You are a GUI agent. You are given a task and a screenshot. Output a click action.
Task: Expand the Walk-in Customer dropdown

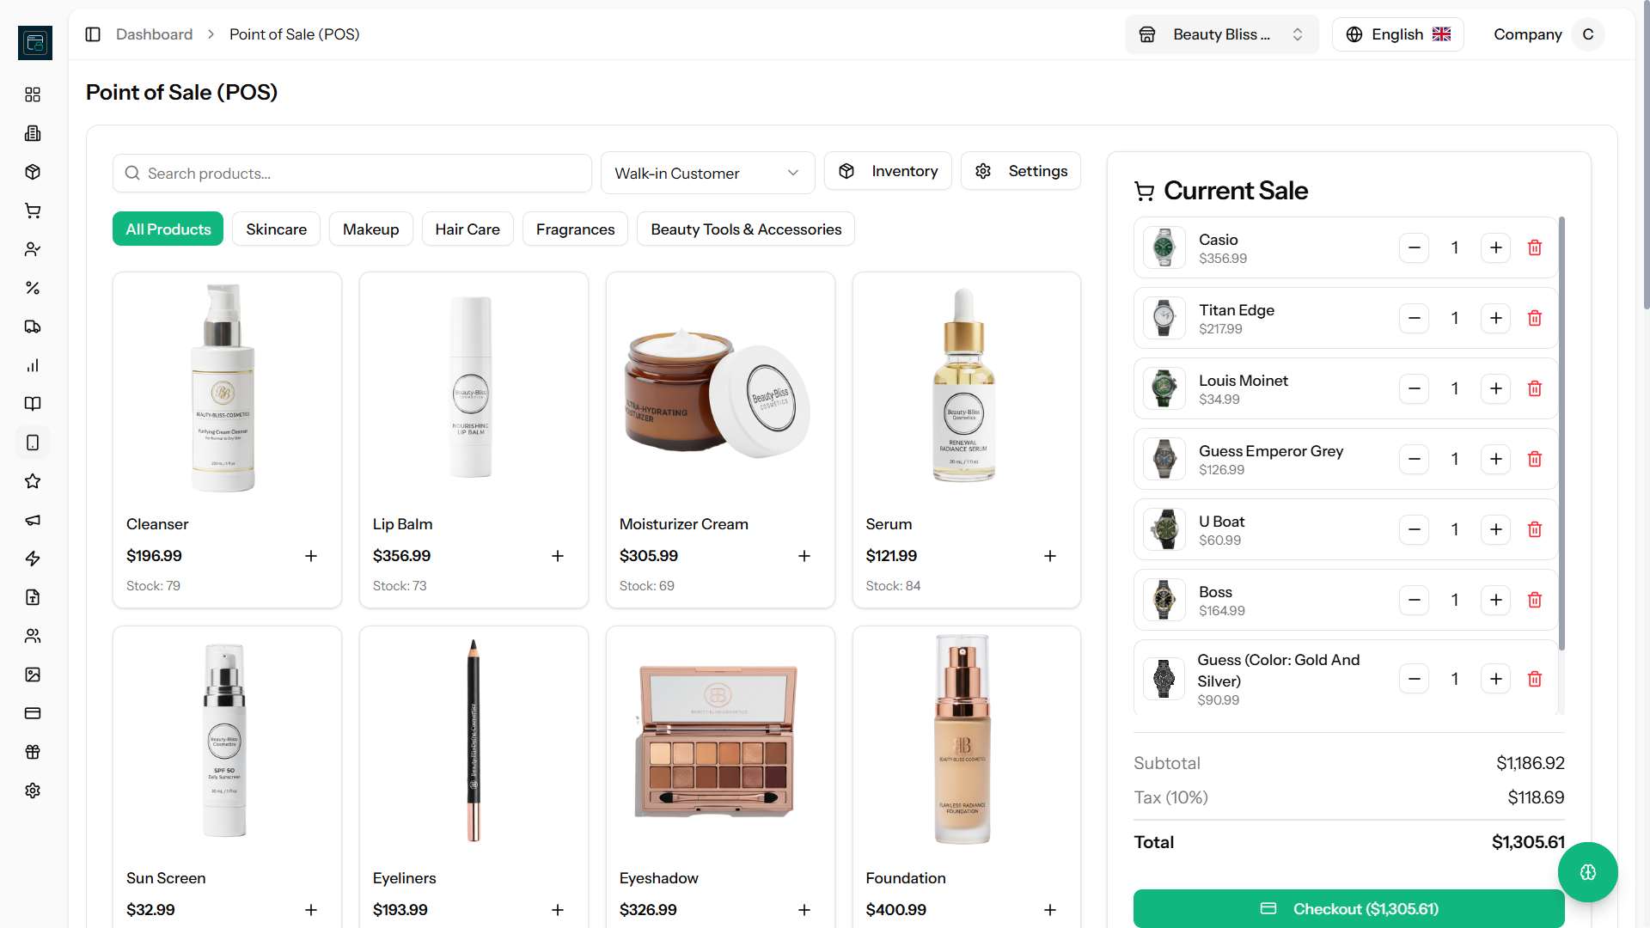click(x=706, y=174)
